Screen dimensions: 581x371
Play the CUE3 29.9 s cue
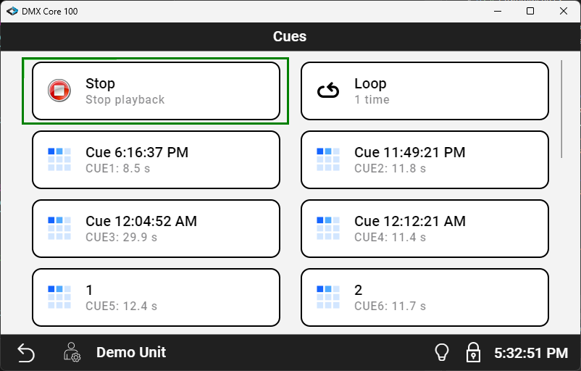(156, 228)
